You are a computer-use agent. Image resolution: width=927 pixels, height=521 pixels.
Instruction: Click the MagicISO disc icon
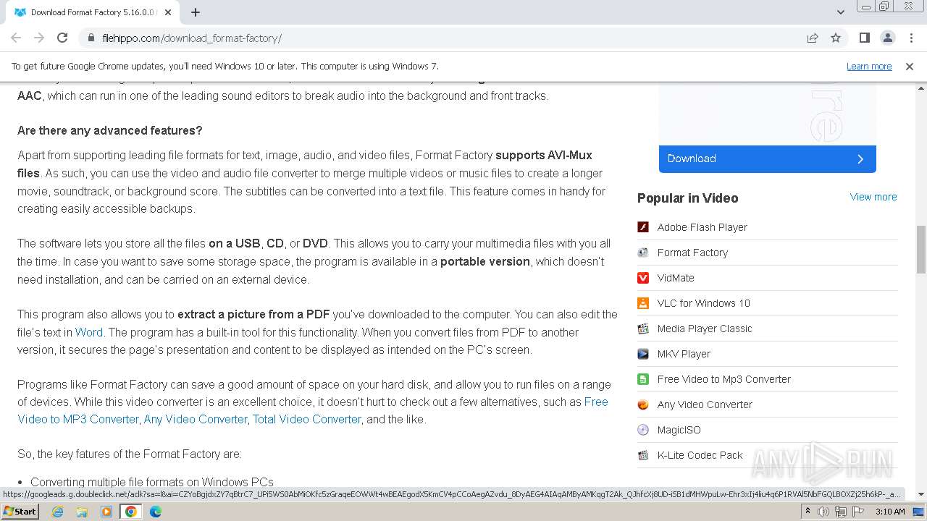click(643, 430)
